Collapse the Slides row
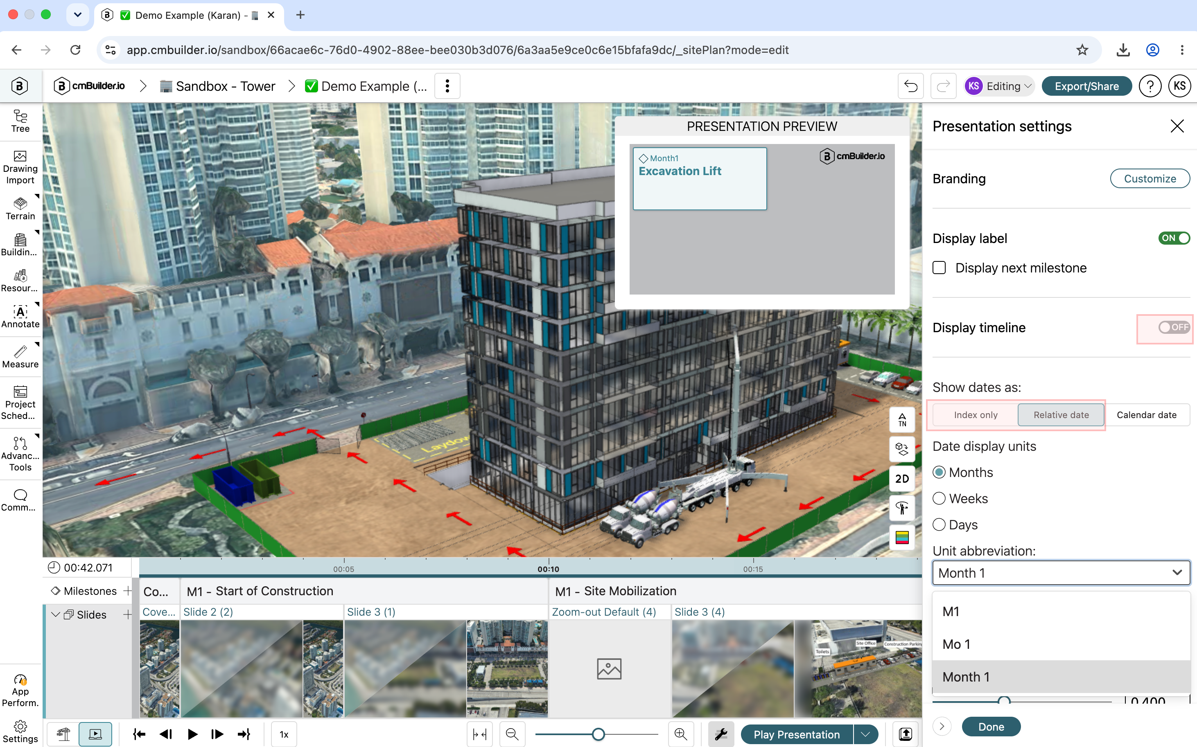The image size is (1197, 747). (x=55, y=614)
